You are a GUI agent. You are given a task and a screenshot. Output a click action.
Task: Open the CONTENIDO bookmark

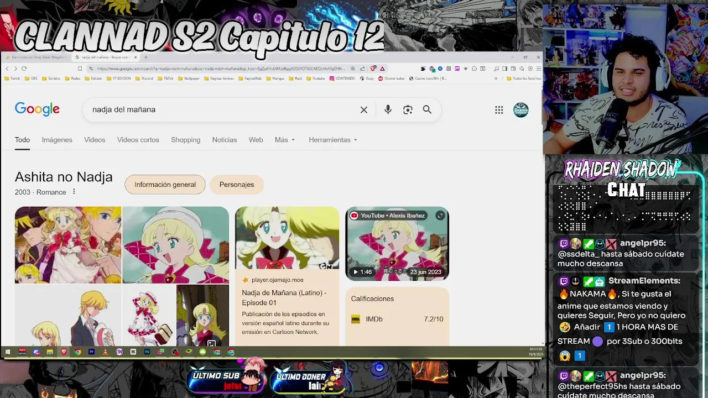[x=342, y=78]
